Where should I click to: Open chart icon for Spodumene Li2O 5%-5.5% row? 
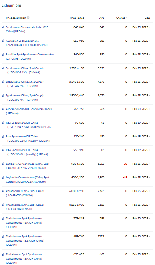[x=3, y=68]
